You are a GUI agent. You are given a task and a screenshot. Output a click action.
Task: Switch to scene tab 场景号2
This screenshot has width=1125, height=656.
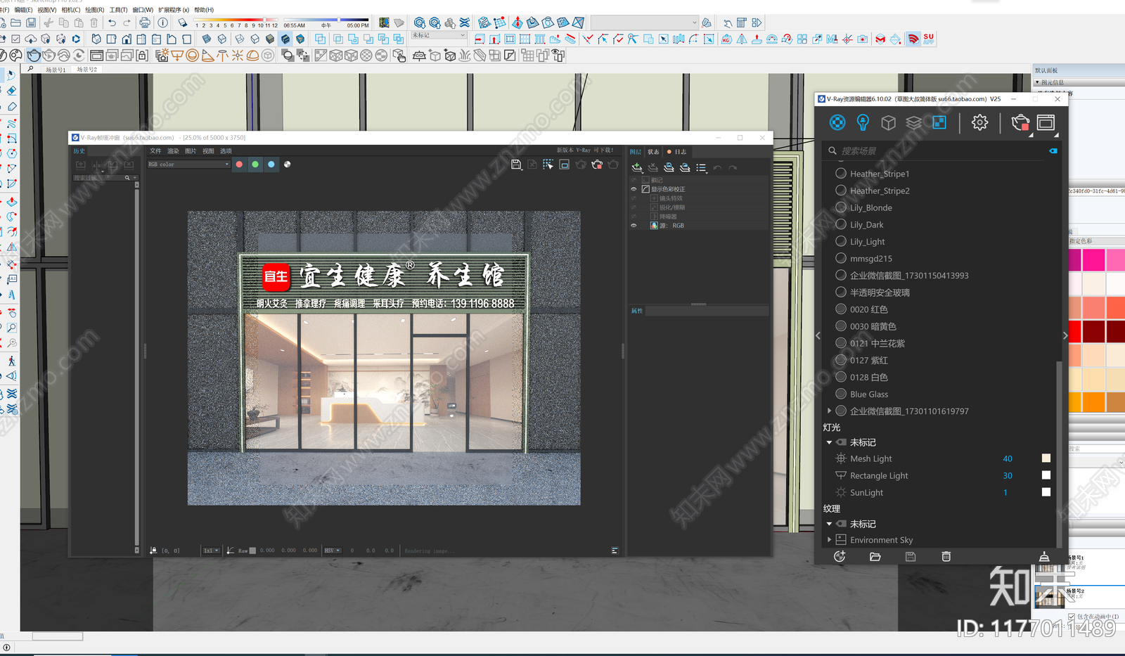86,70
